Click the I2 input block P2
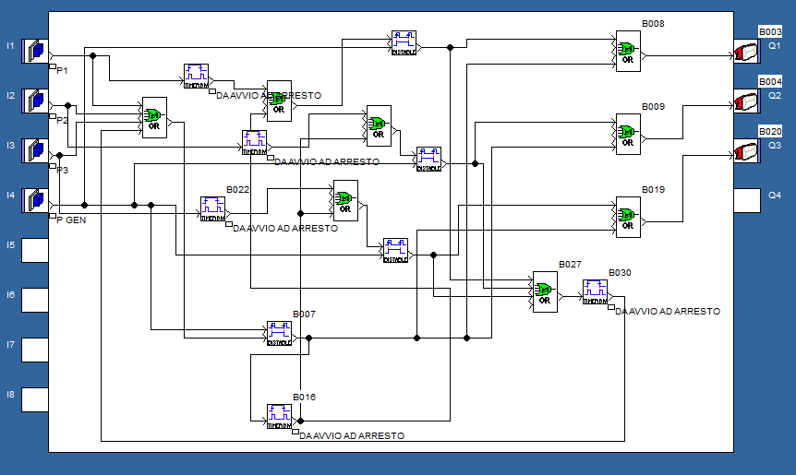796x475 pixels. click(35, 101)
